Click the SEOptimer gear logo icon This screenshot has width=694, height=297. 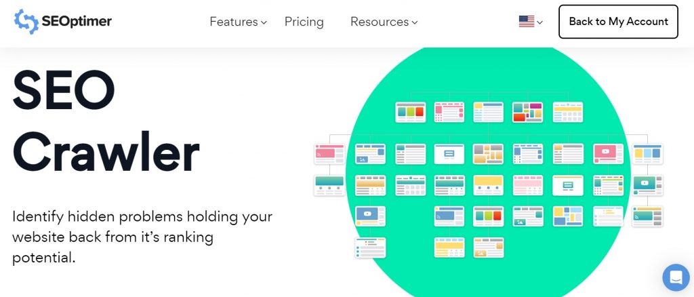[26, 22]
